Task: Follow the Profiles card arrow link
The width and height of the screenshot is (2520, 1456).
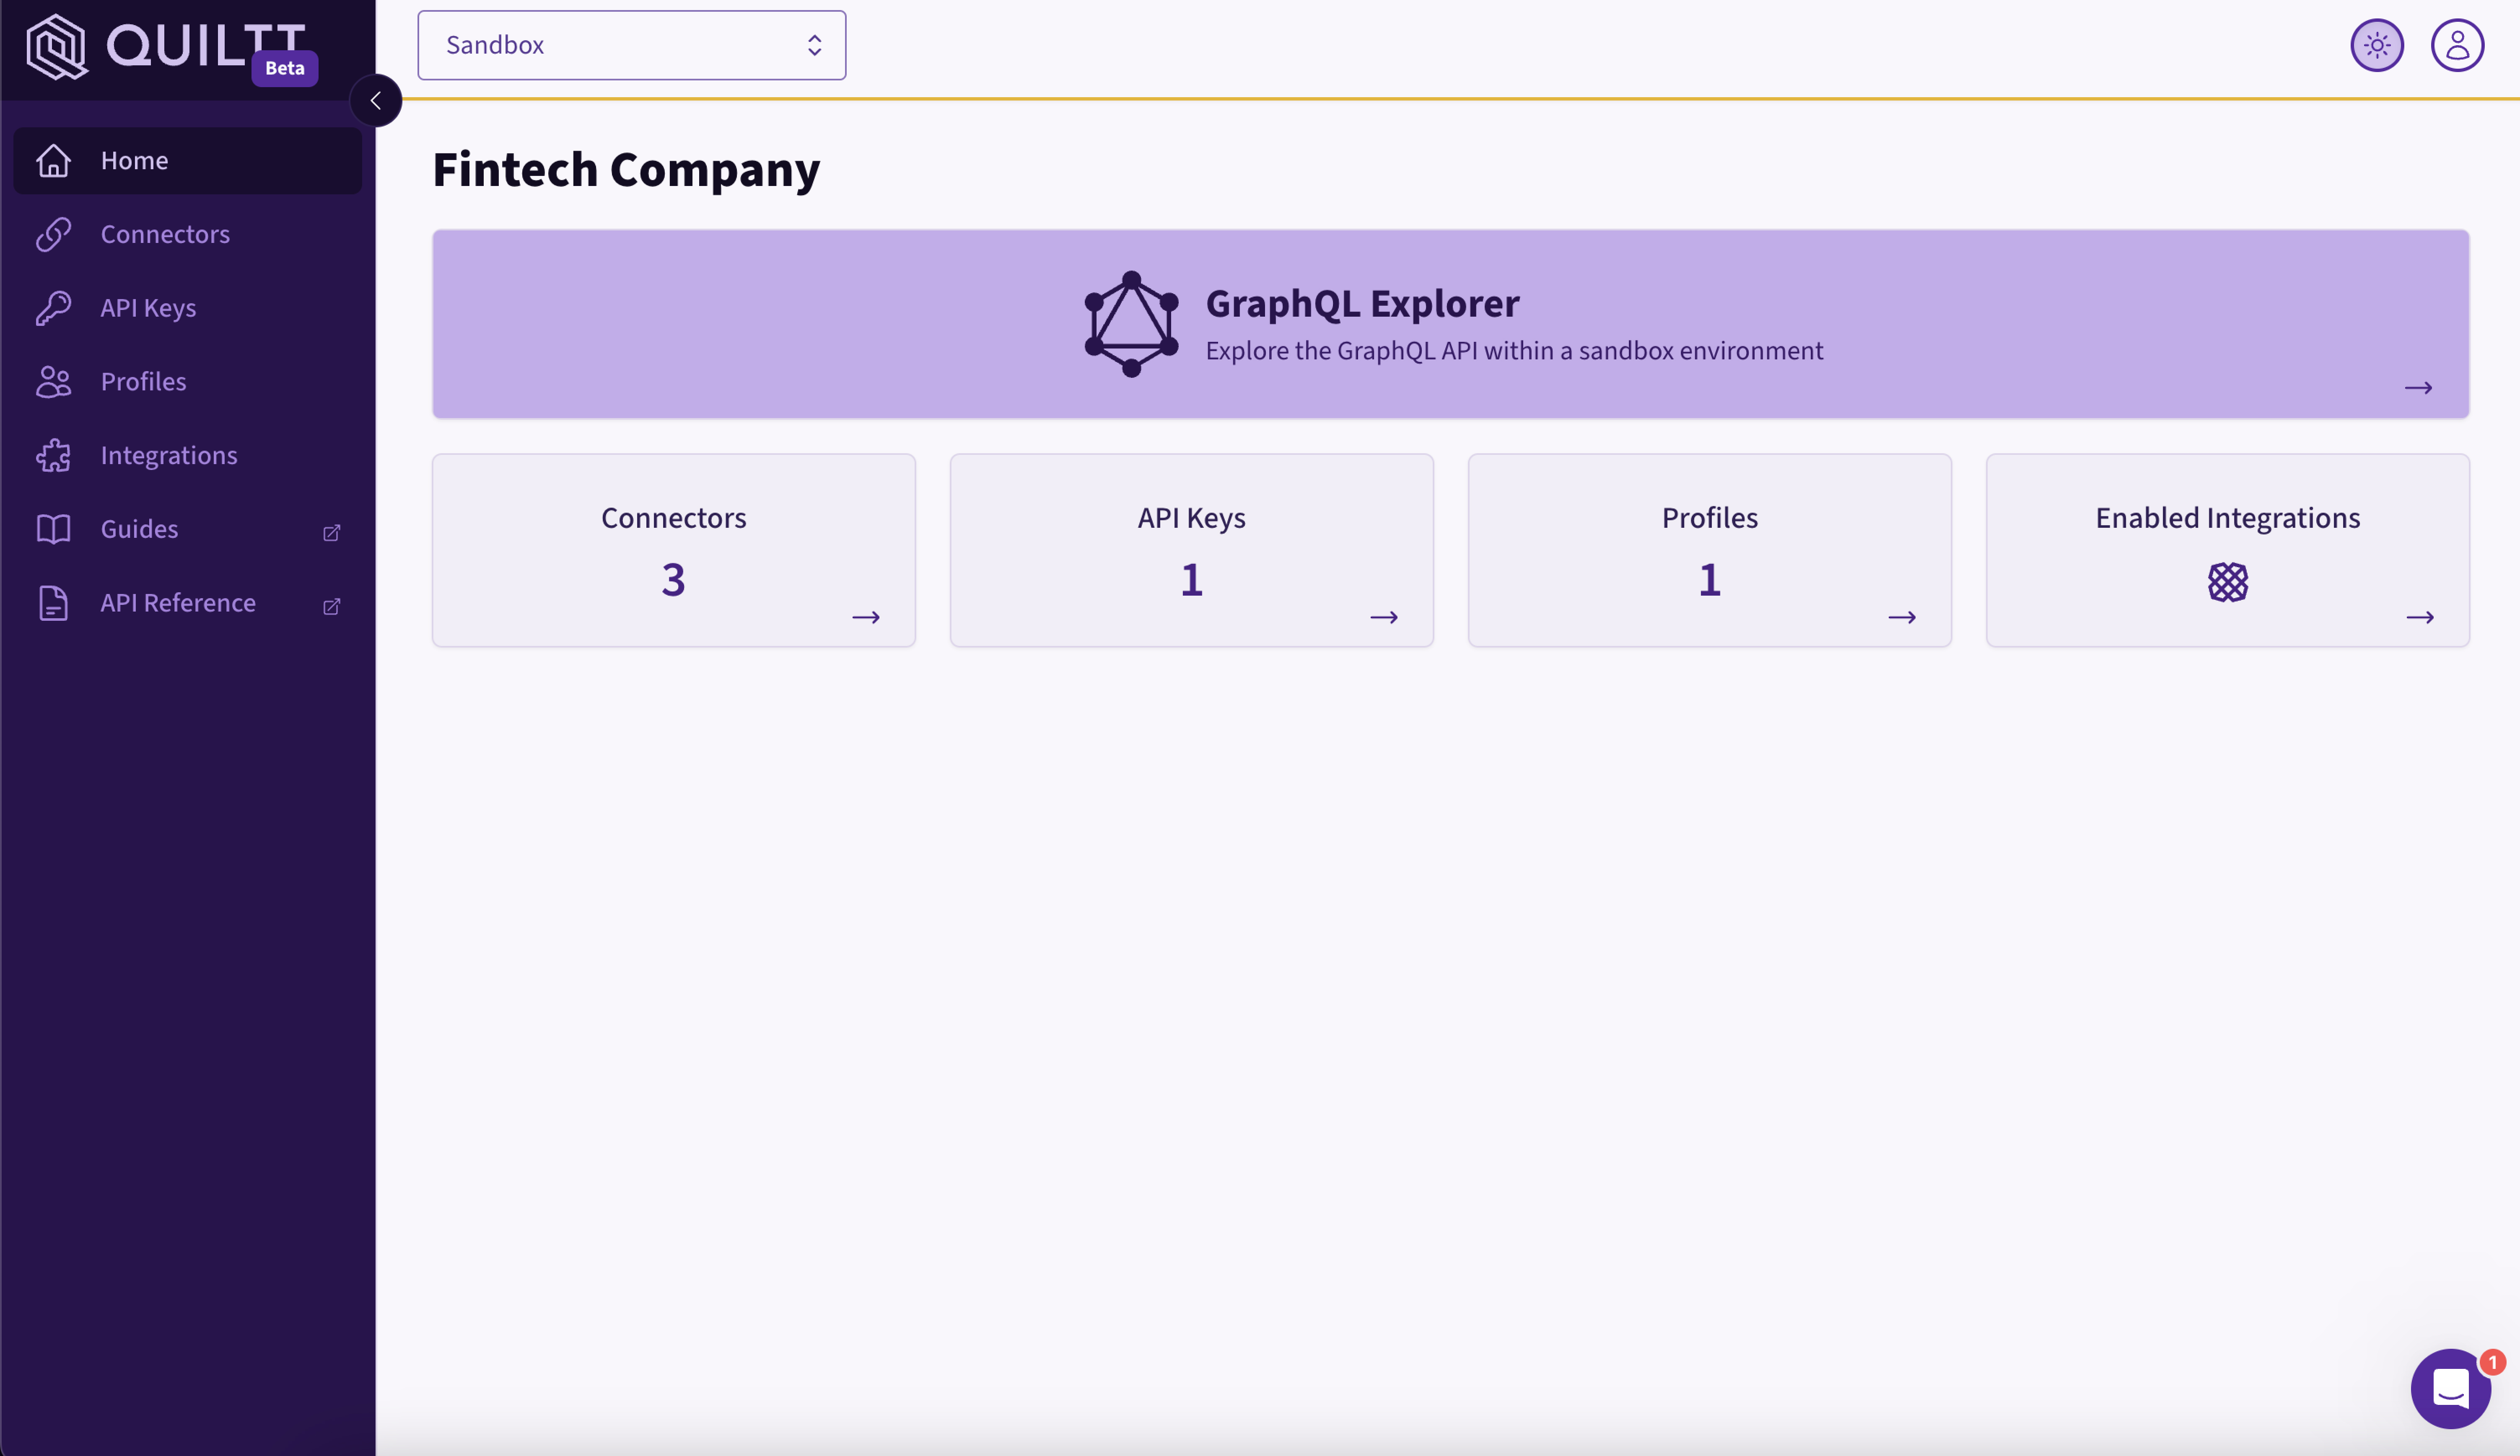Action: click(1902, 617)
